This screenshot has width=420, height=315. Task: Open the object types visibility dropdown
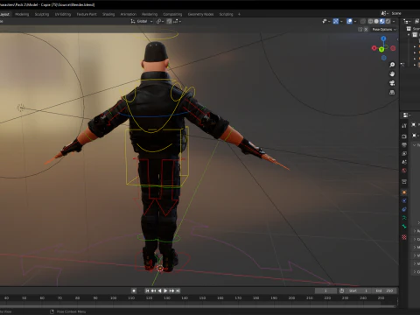325,21
